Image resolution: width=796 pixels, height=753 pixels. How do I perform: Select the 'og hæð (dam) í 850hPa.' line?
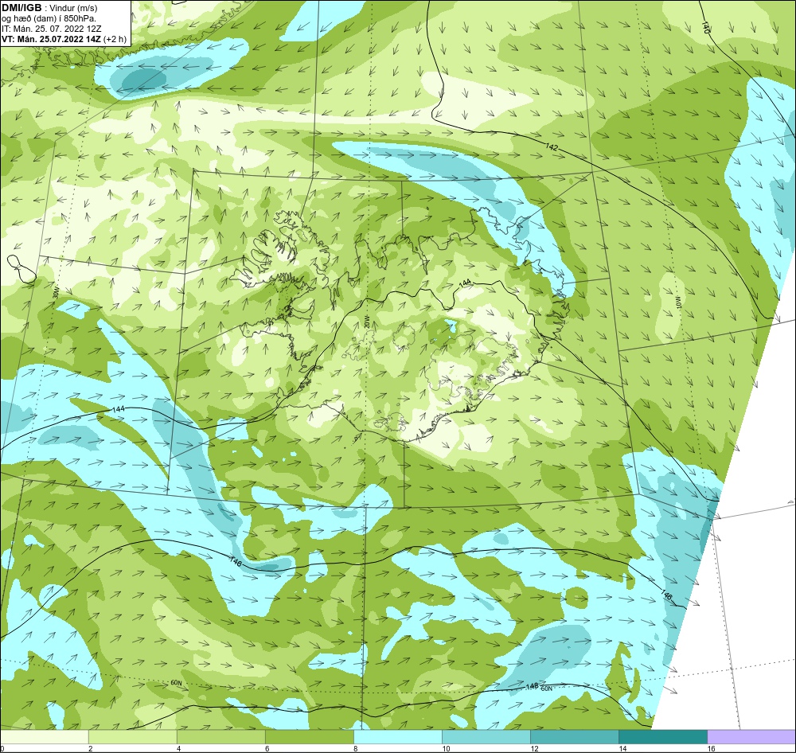(49, 18)
